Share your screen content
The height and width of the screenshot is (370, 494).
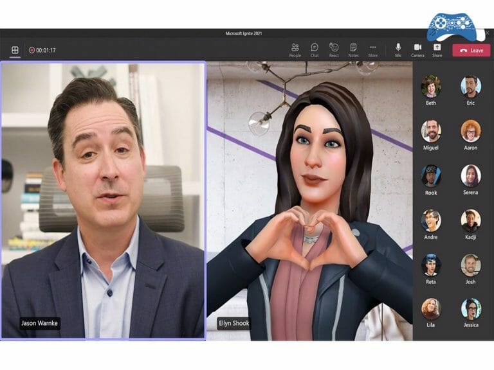pyautogui.click(x=437, y=49)
